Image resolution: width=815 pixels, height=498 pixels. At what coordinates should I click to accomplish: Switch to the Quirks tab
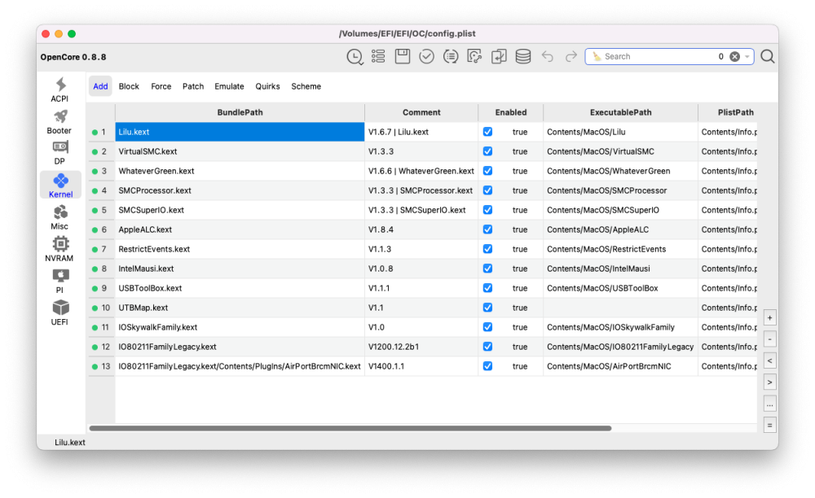pos(267,86)
